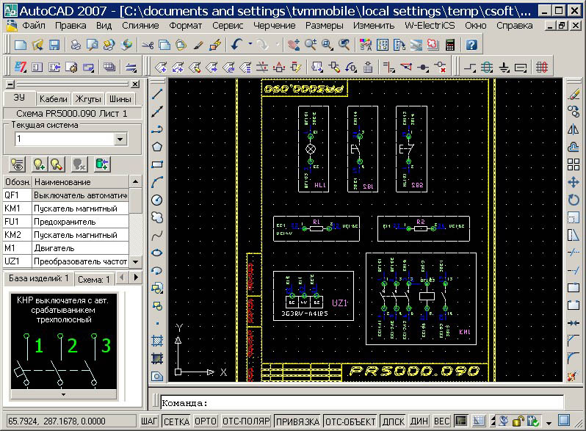The height and width of the screenshot is (431, 586).
Task: Click the three-pole breaker symbol preview
Action: pyautogui.click(x=64, y=341)
